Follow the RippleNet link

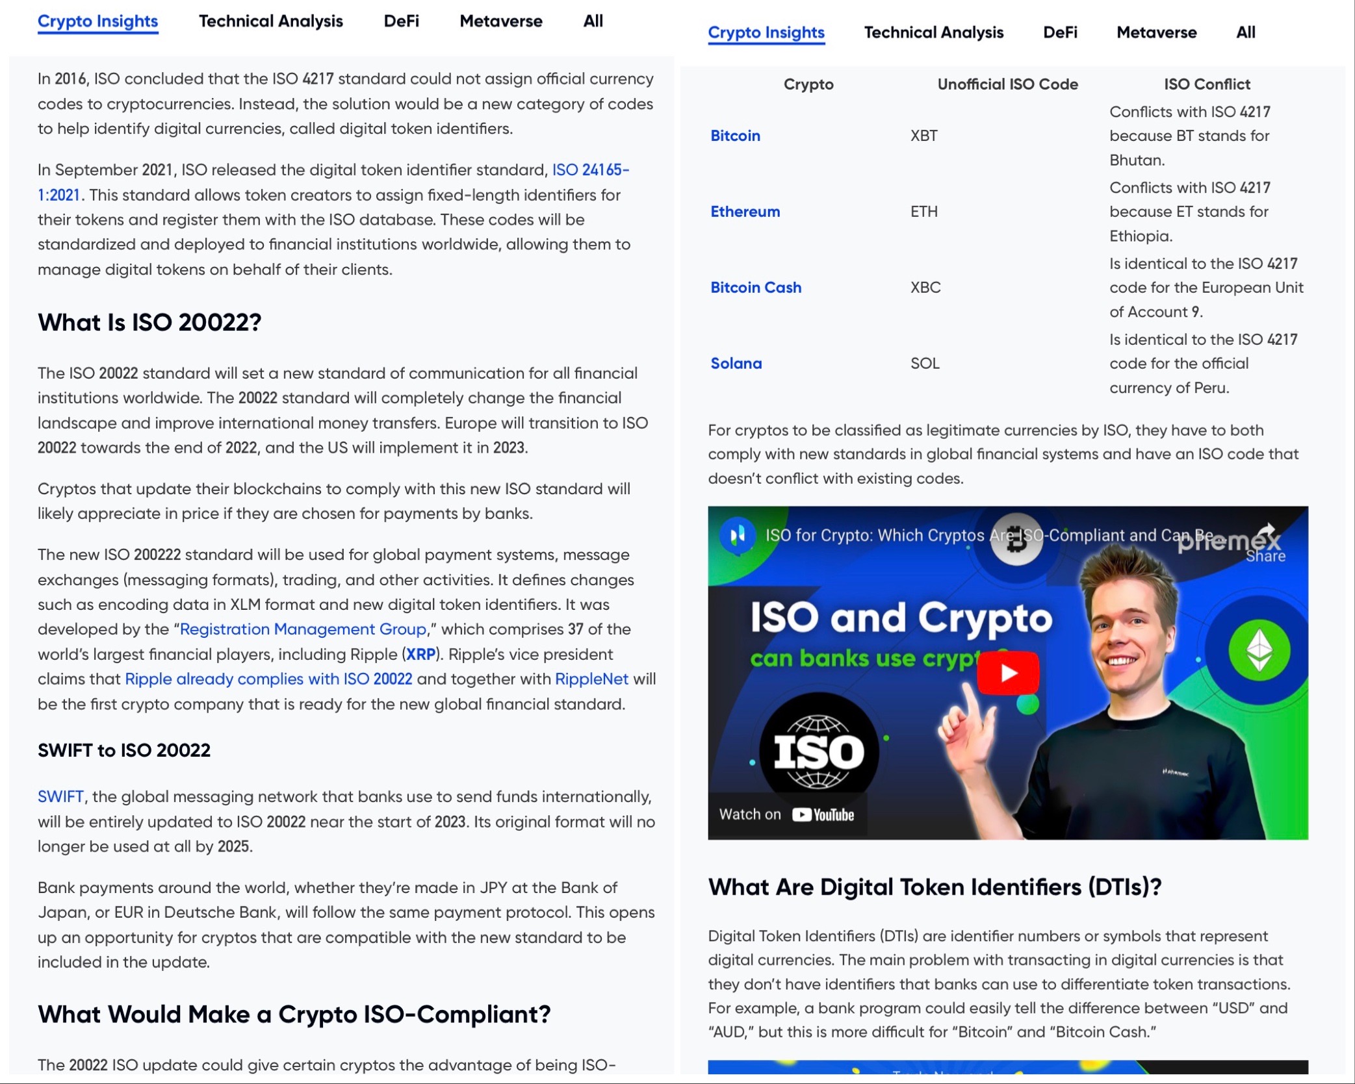591,679
